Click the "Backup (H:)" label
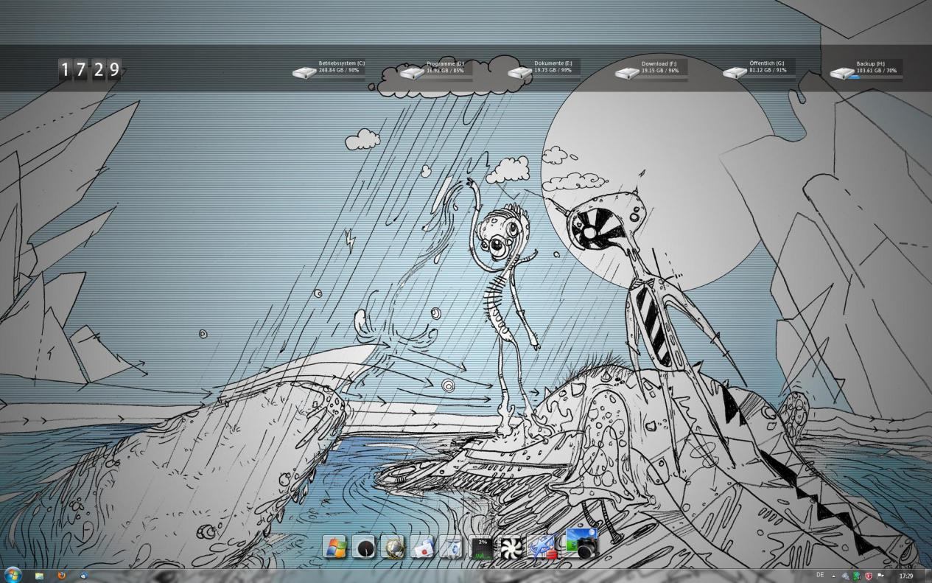932x583 pixels. click(x=870, y=64)
